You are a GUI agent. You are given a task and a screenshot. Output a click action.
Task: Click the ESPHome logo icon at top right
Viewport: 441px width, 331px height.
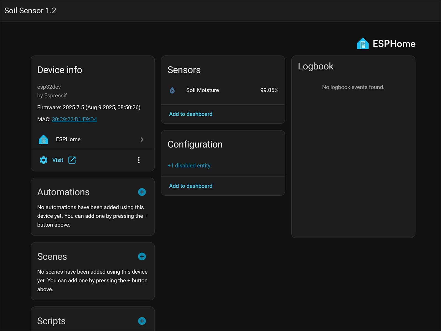(x=362, y=44)
